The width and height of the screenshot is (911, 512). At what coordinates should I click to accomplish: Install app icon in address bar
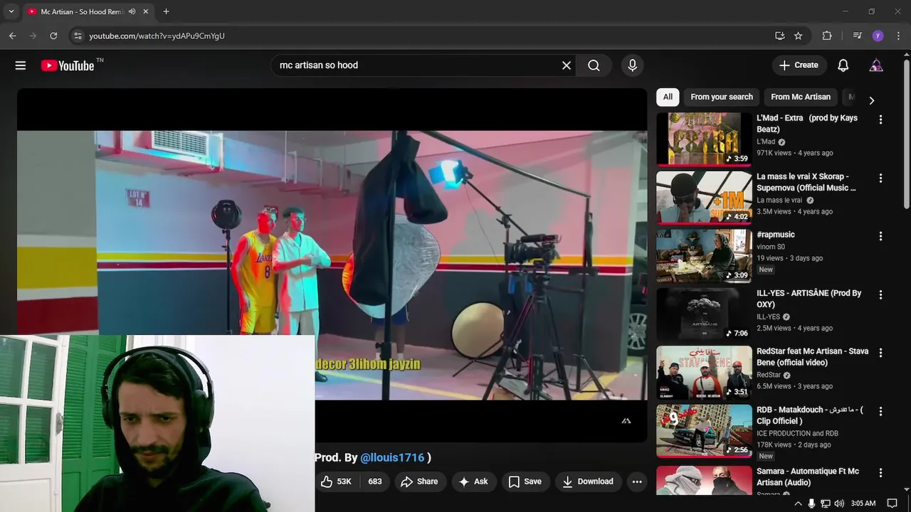[779, 36]
